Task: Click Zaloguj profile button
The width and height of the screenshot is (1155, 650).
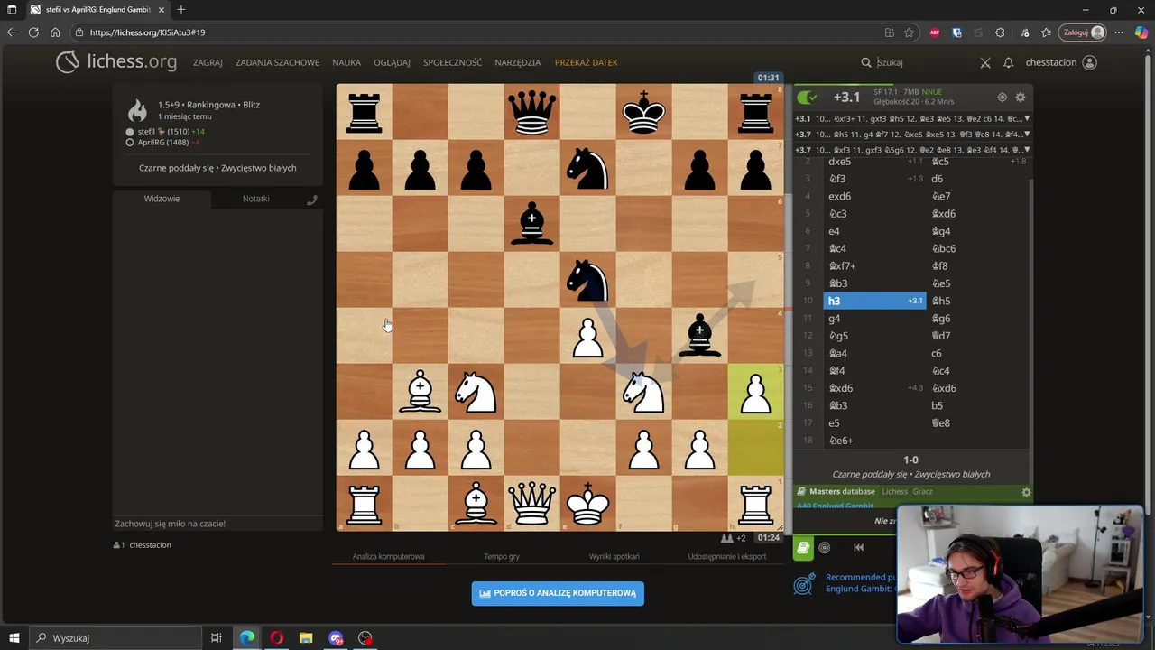Action: coord(1082,32)
